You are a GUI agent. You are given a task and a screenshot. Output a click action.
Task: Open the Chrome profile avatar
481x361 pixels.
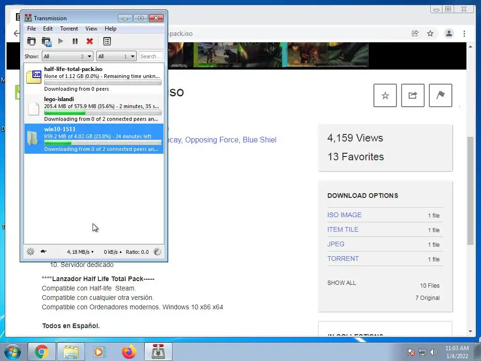pos(449,33)
